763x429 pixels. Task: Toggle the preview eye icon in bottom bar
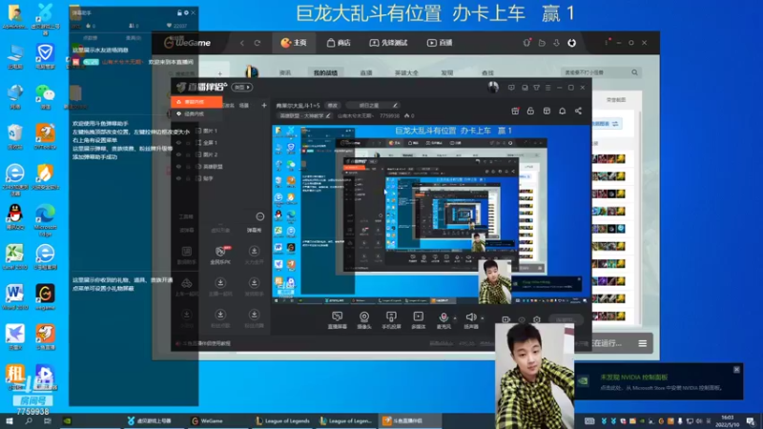coord(522,319)
